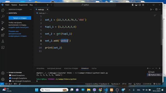
Task: Toggle the primary side bar layout icon
Action: click(133, 5)
